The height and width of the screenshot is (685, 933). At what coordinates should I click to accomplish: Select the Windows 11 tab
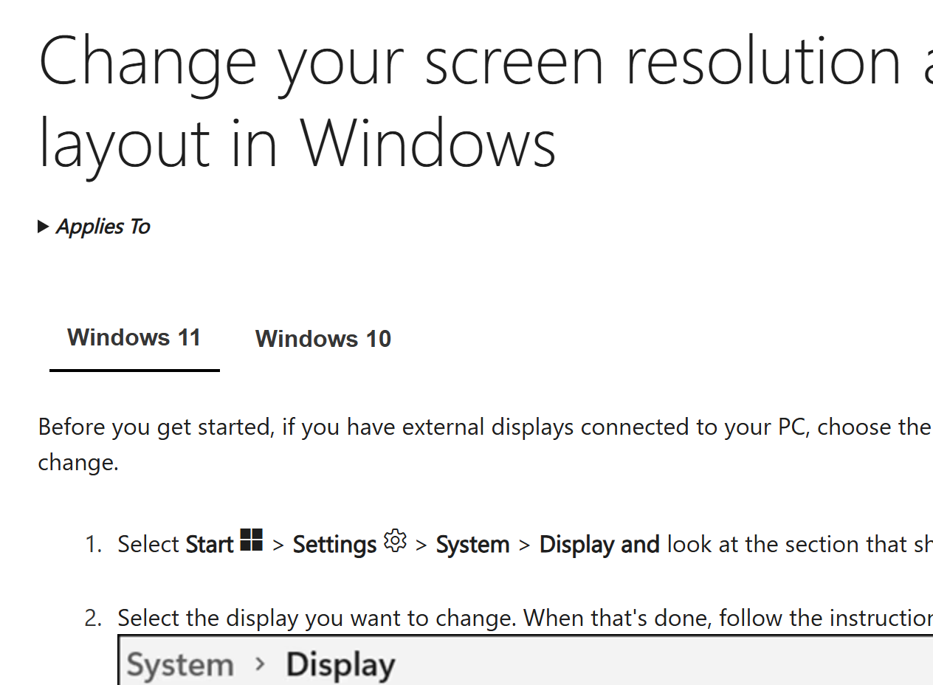point(134,337)
